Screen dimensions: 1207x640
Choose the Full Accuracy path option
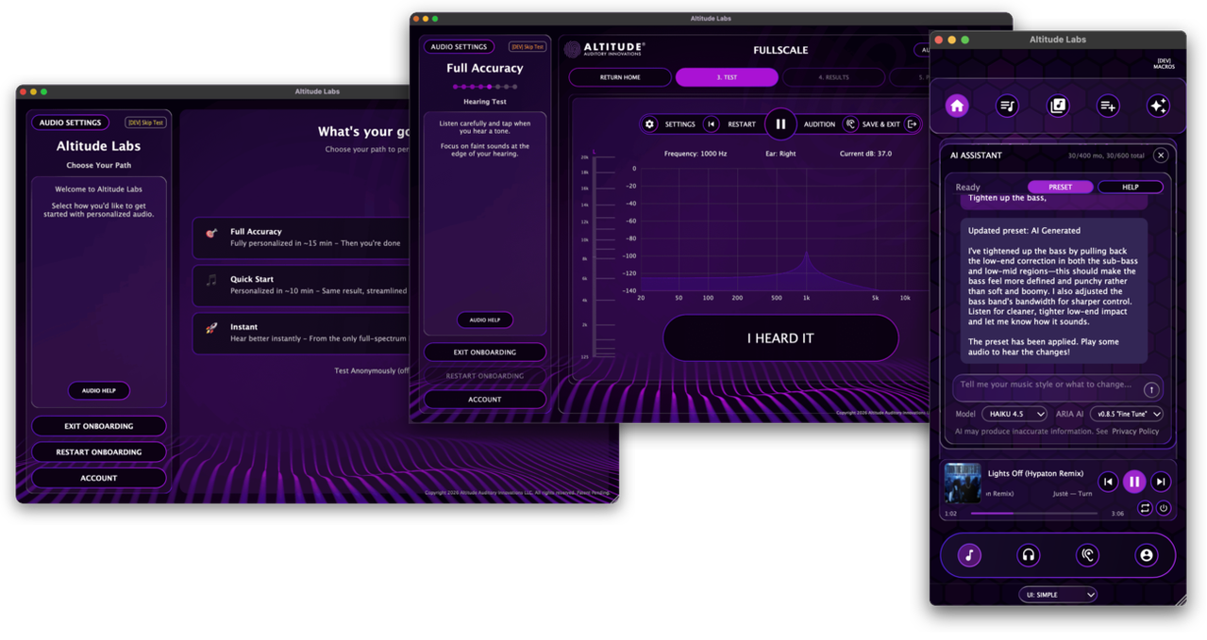click(x=301, y=238)
